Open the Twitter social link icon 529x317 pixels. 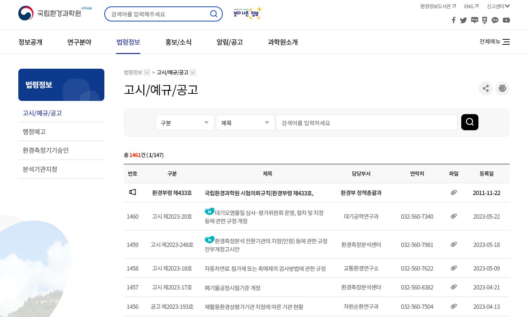click(x=463, y=20)
